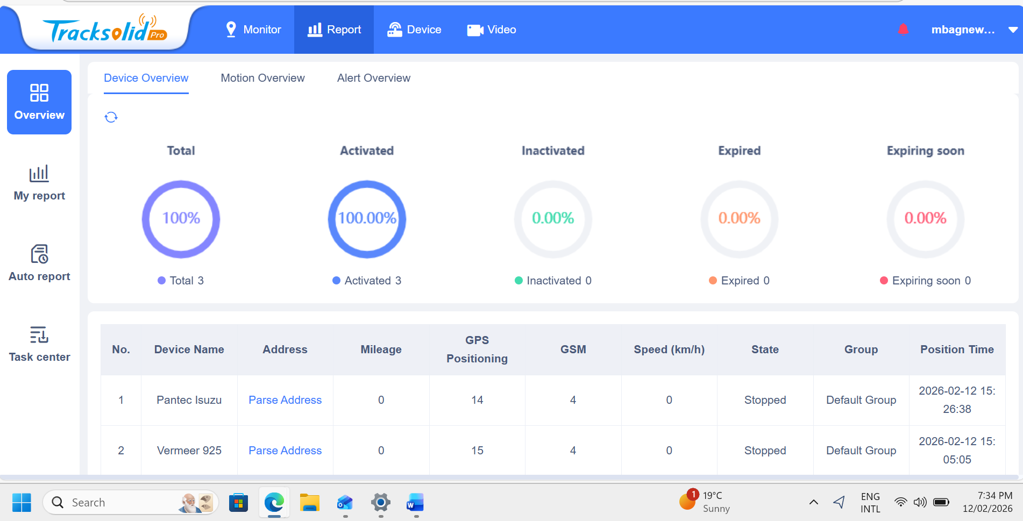This screenshot has height=521, width=1023.
Task: Open Microsoft Edge from the taskbar
Action: pyautogui.click(x=274, y=503)
